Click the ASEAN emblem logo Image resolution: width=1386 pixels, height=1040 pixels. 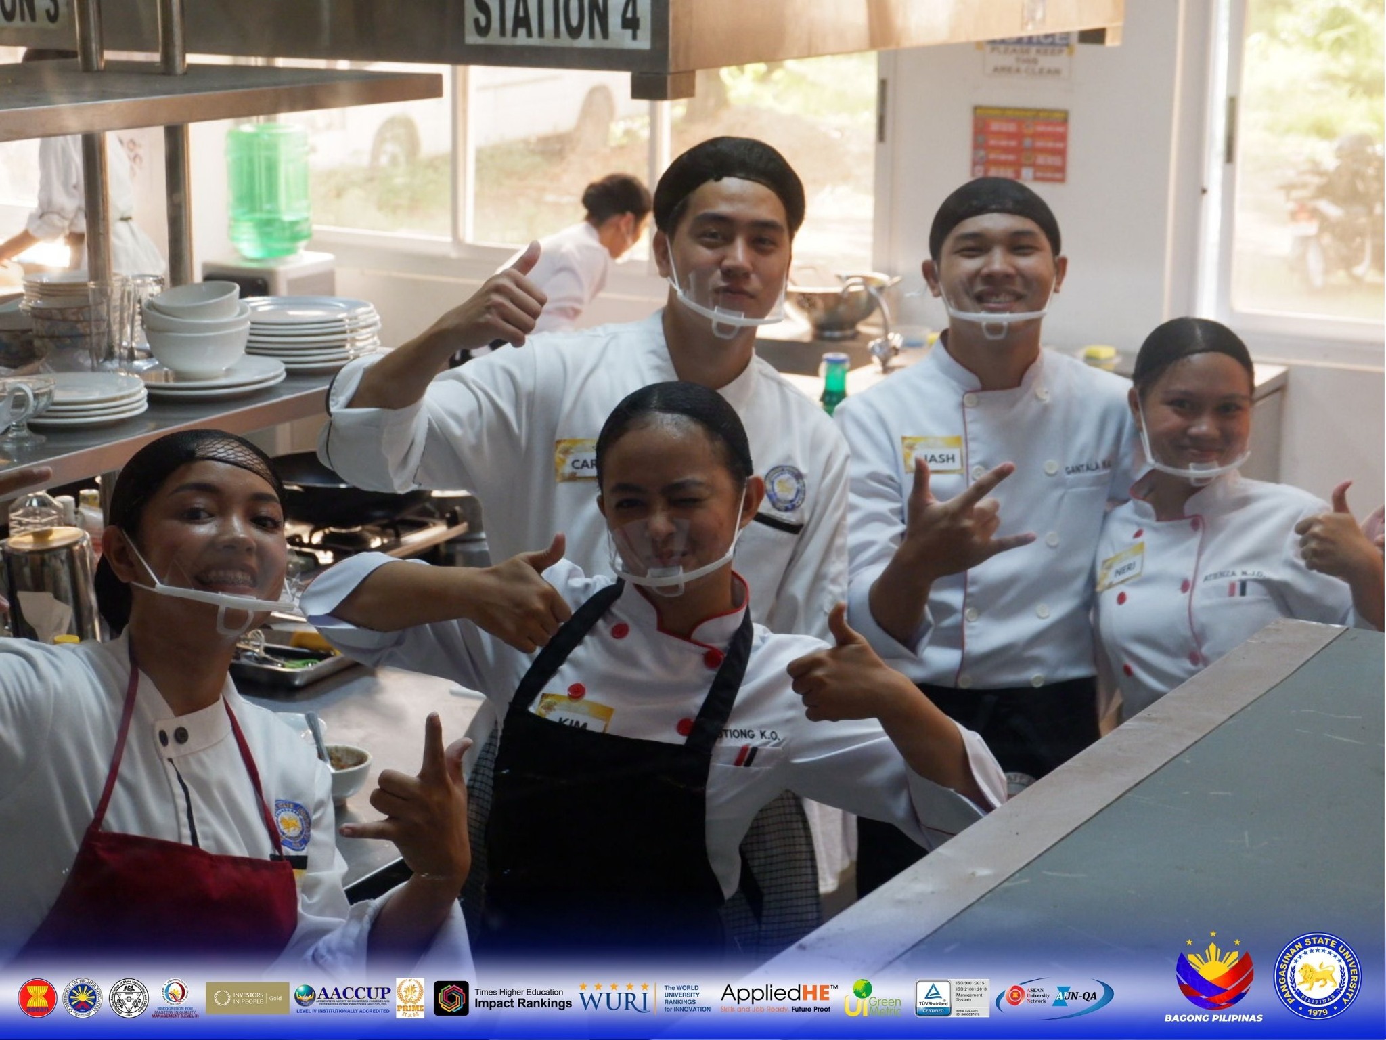click(38, 997)
